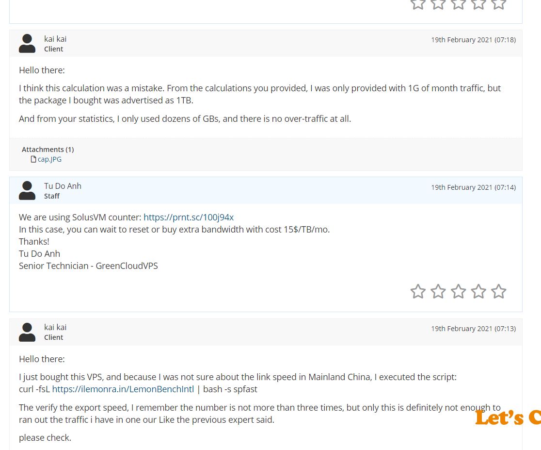This screenshot has width=541, height=450.
Task: Rate Tu Do Anh's reply three stars
Action: tap(458, 291)
